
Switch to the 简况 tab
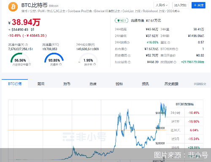pos(41,84)
